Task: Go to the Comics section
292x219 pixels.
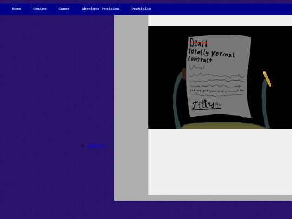Action: pos(39,9)
